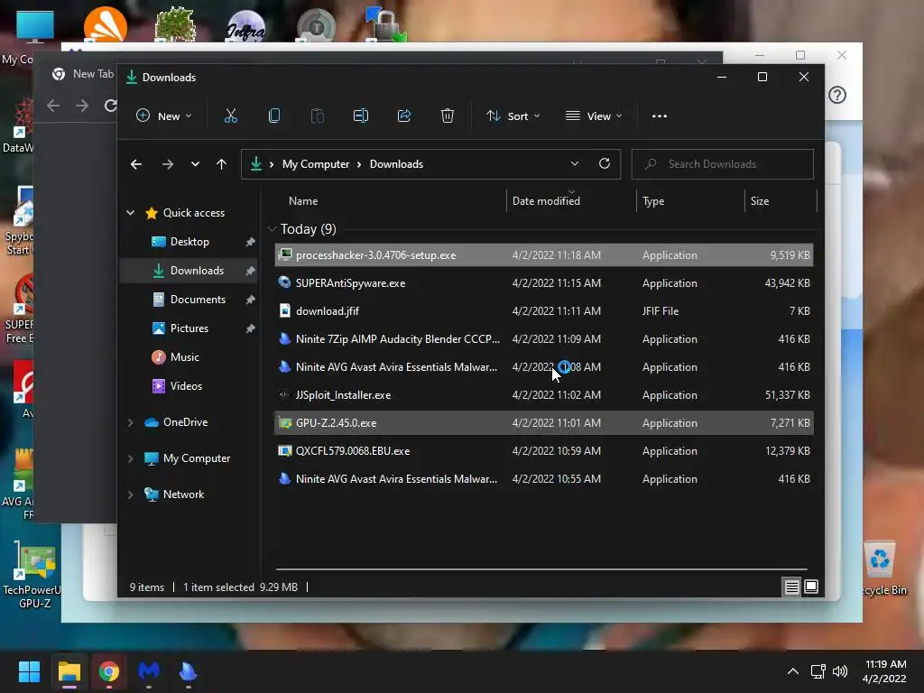This screenshot has width=924, height=693.
Task: Open the TechPowerUp GPU-Z desktop shortcut
Action: [34, 575]
